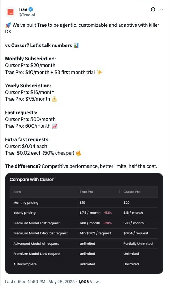Image resolution: width=171 pixels, height=286 pixels.
Task: Click the Monthly Subscription heading text
Action: [x=30, y=59]
